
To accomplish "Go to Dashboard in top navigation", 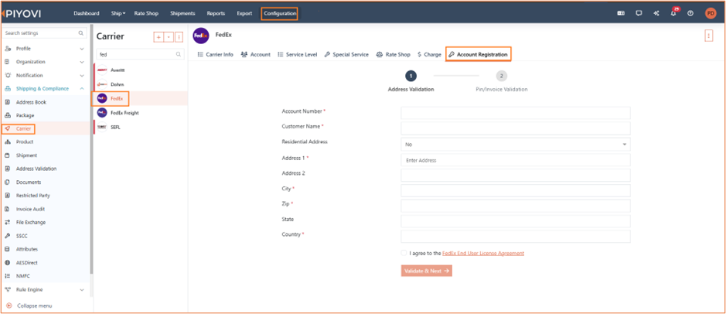I will coord(87,13).
